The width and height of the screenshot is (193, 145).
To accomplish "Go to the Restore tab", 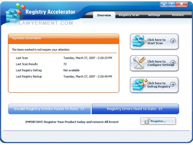I will click(x=178, y=15).
